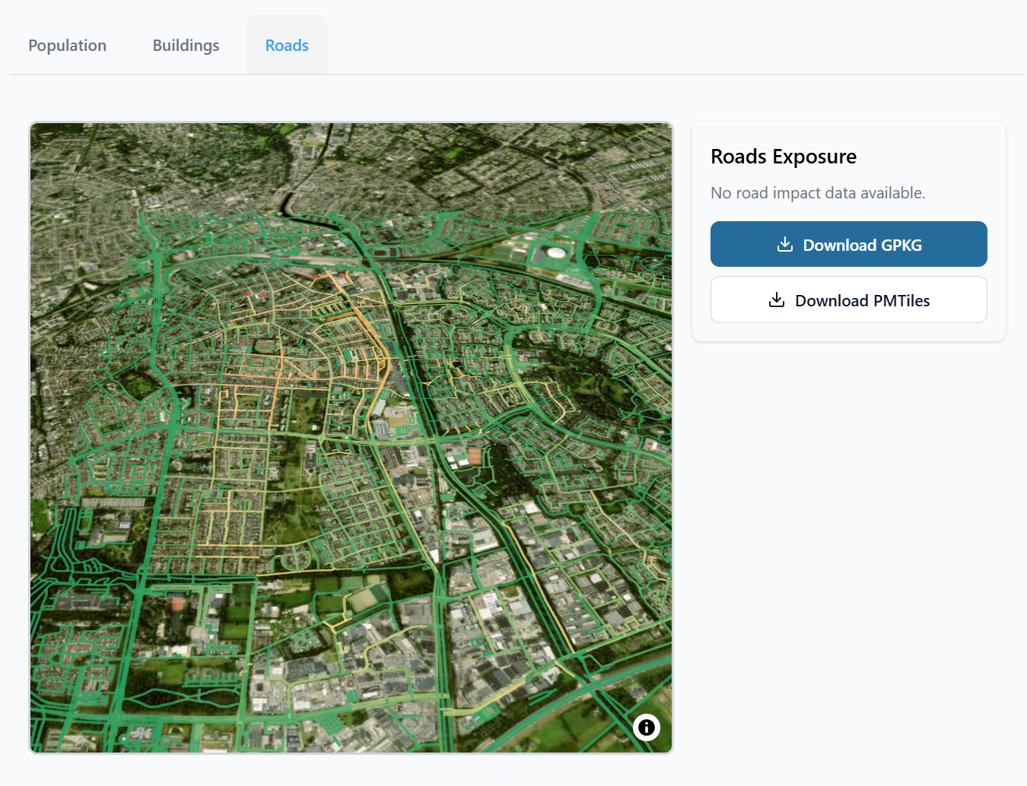
Task: Click the info icon on the map
Action: click(x=646, y=727)
